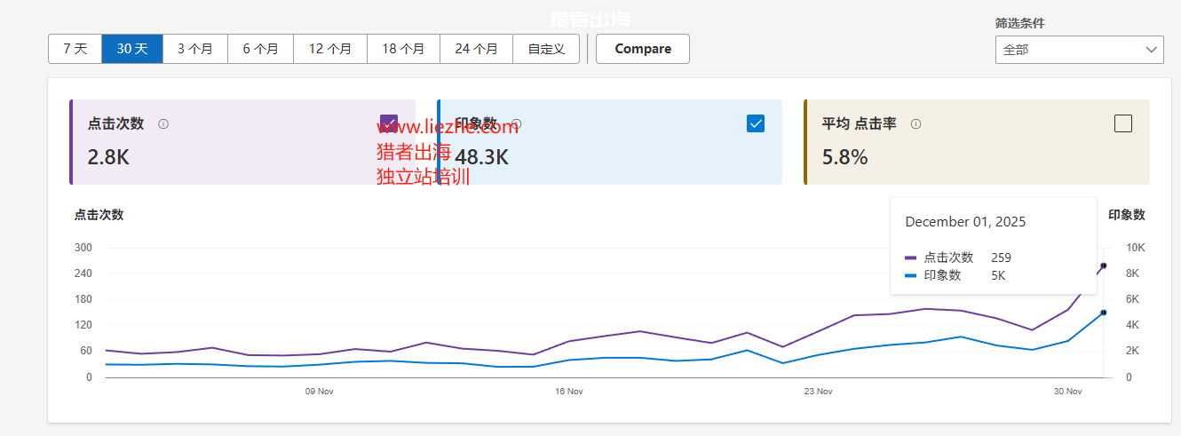Click the info icon beside 平均 点击率
1181x436 pixels.
coord(915,124)
